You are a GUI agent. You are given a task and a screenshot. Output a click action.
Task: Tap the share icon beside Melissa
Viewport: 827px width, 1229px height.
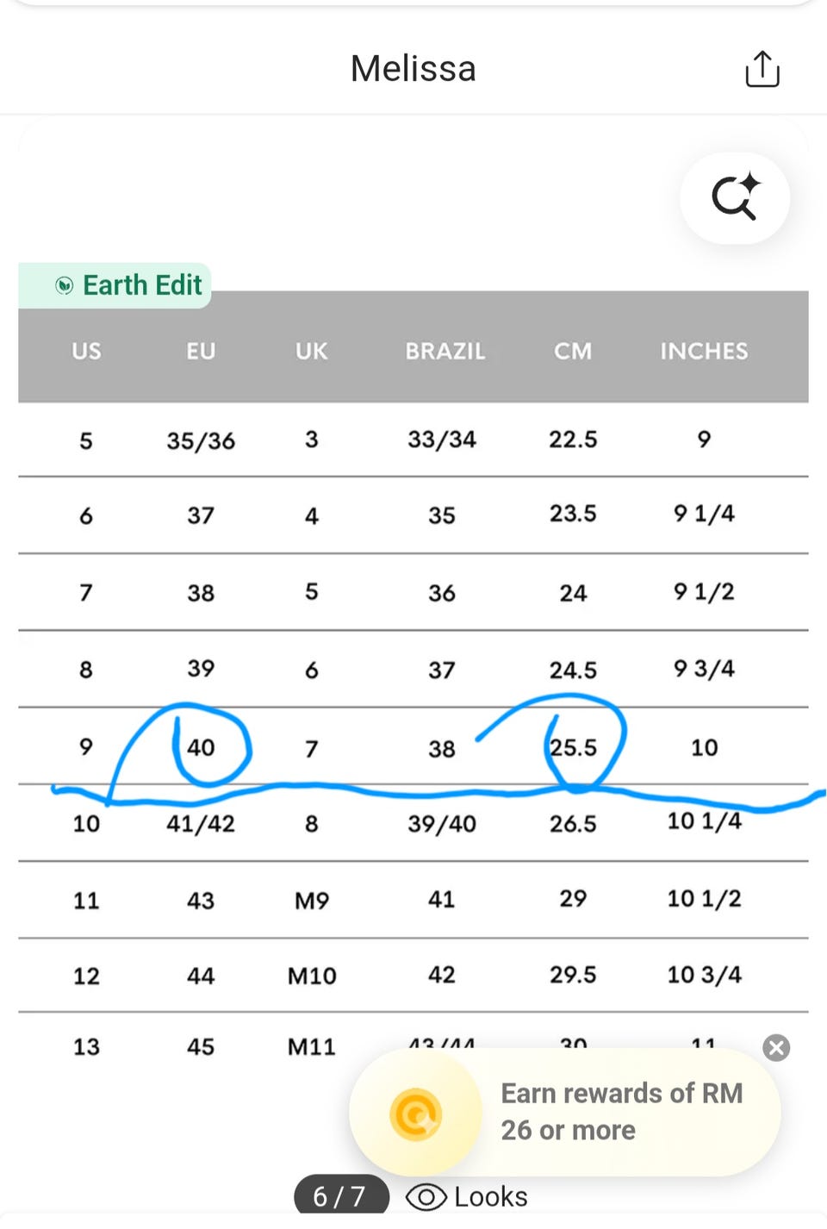[x=762, y=69]
